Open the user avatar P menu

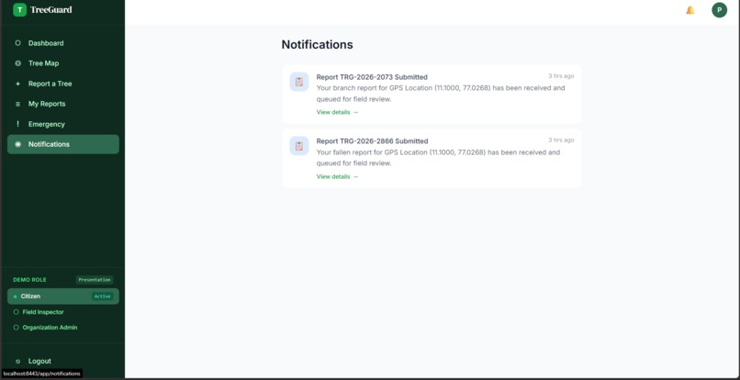[719, 10]
